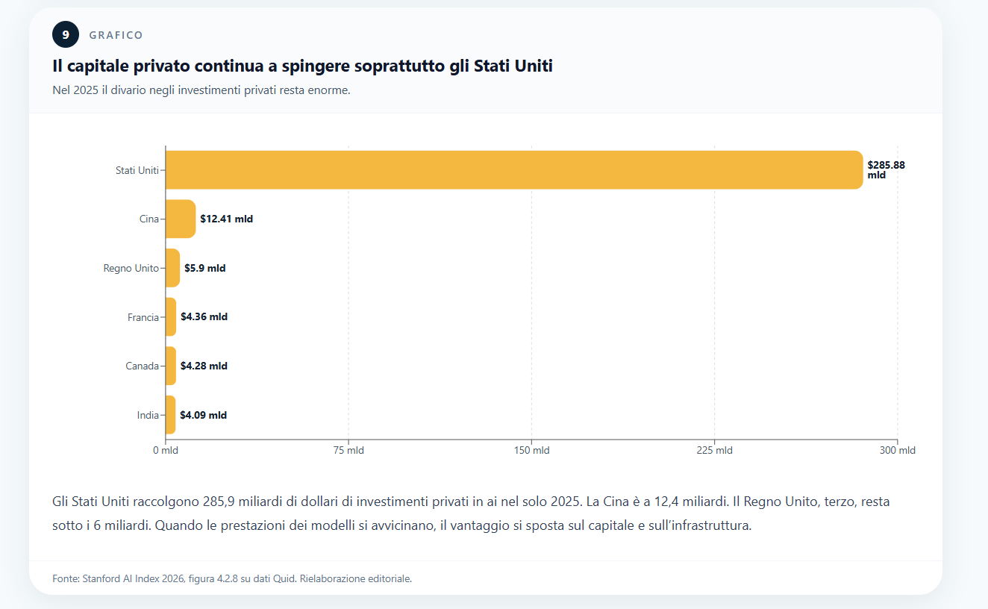This screenshot has width=988, height=609.
Task: Click the $285.88 mld value label
Action: coord(886,169)
